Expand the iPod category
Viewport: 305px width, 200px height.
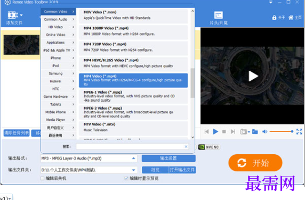point(58,66)
